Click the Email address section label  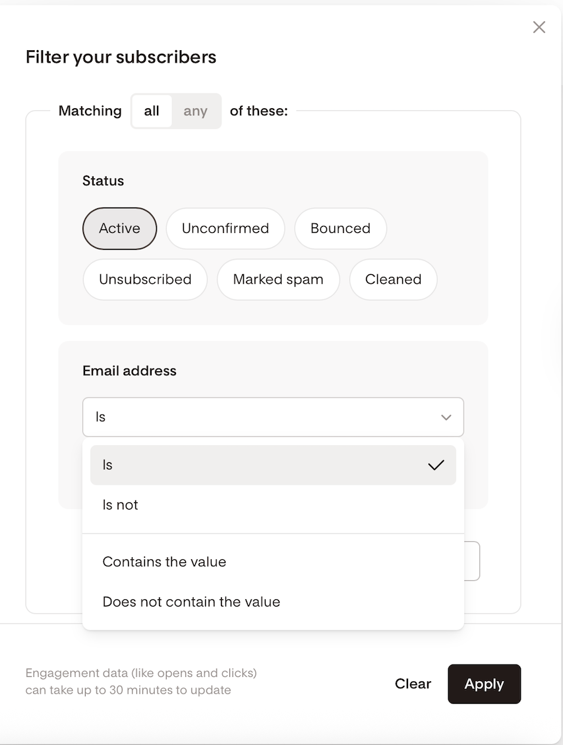coord(129,371)
